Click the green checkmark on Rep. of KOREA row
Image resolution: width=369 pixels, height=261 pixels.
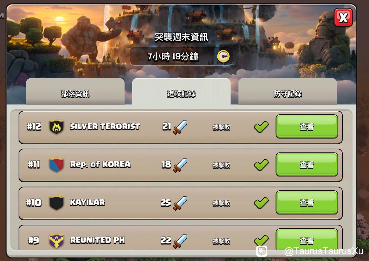click(261, 165)
